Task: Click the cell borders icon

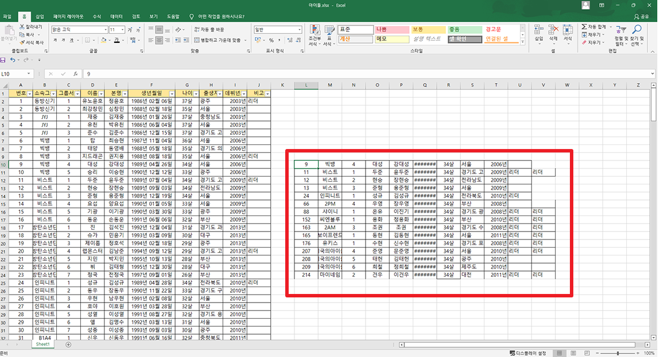Action: pyautogui.click(x=88, y=40)
